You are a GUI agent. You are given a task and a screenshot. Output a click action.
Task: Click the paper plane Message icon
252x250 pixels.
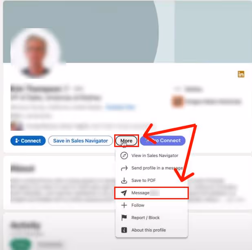(x=124, y=193)
